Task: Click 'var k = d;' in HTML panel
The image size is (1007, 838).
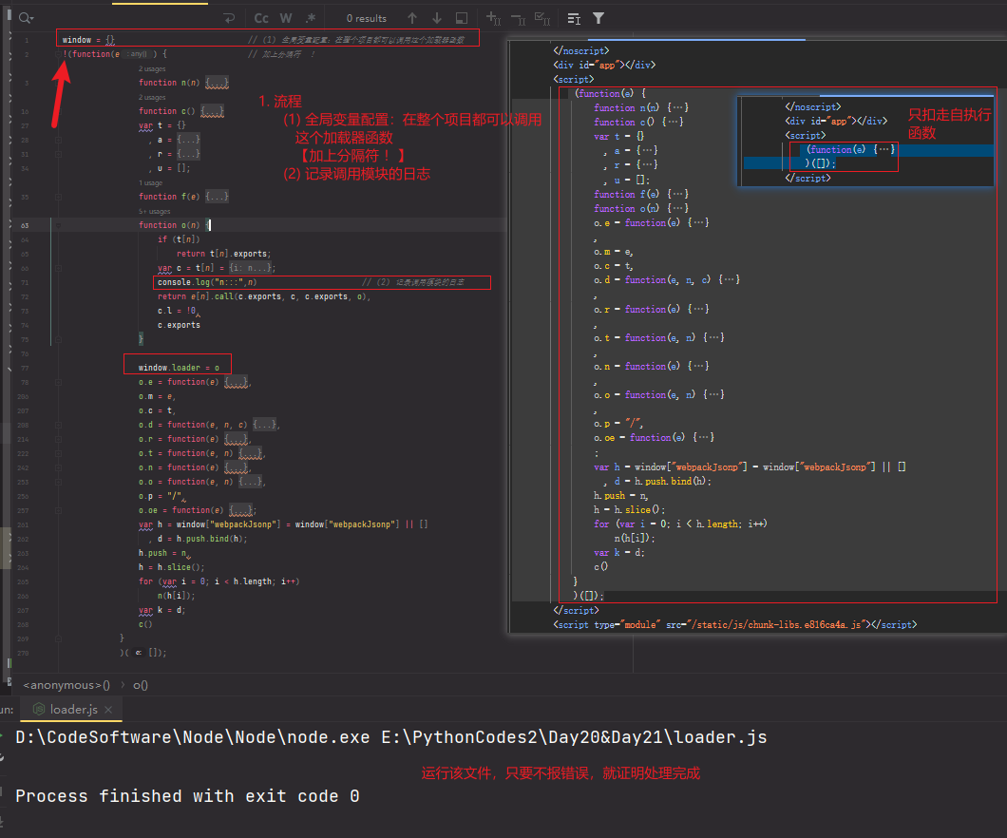Action: 619,552
